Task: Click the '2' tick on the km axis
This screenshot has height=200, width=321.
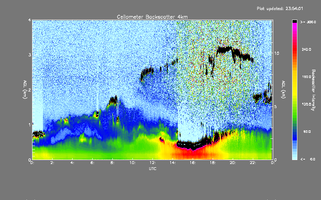Action: tap(30, 90)
